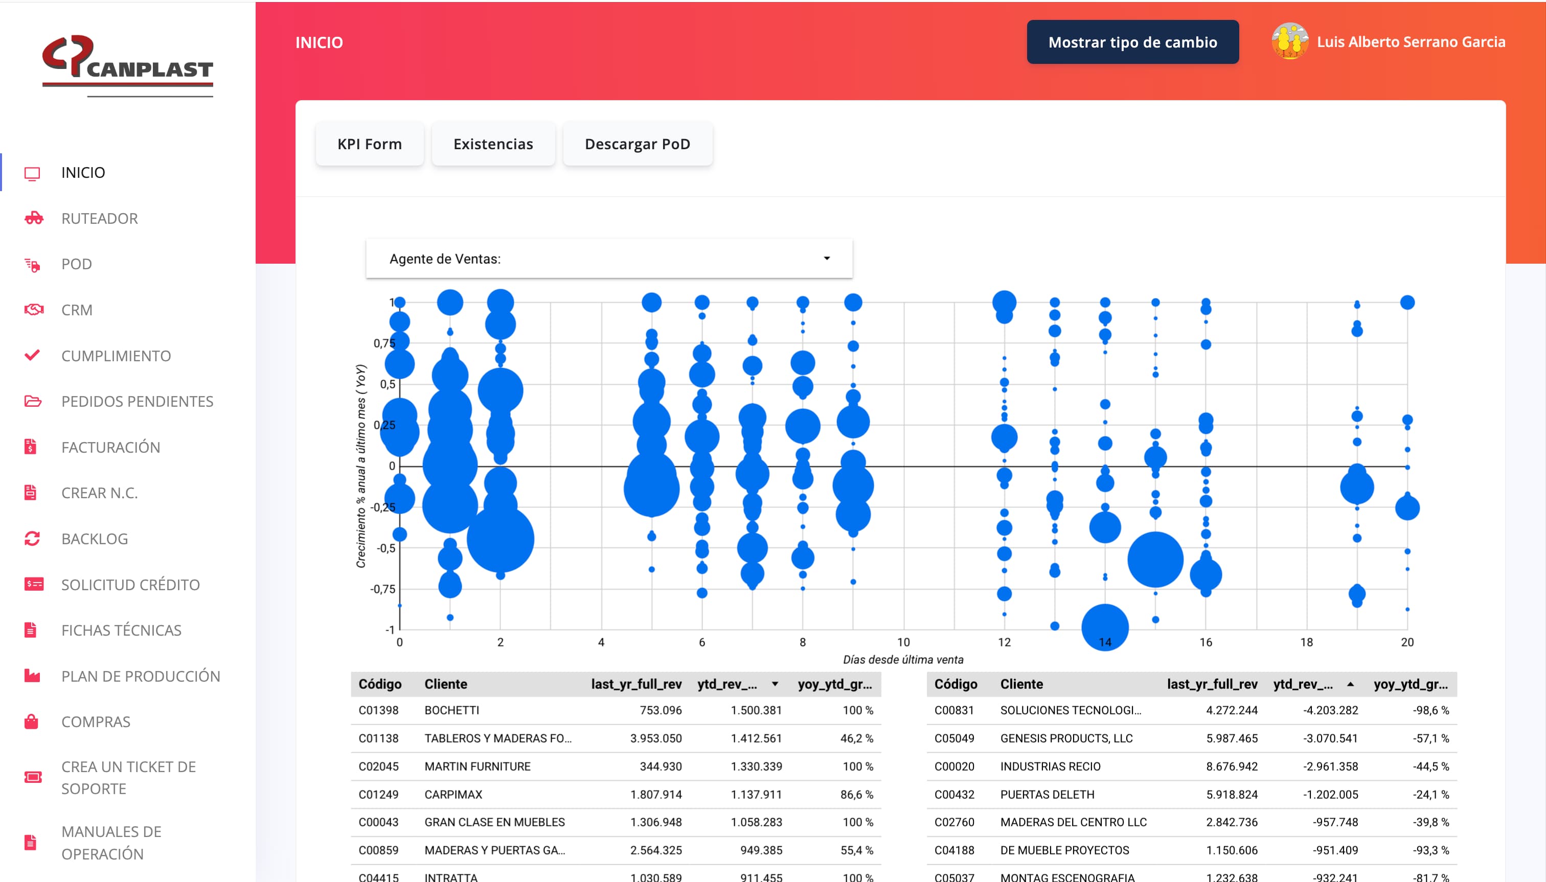
Task: Click the CRM handshake icon
Action: 33,310
